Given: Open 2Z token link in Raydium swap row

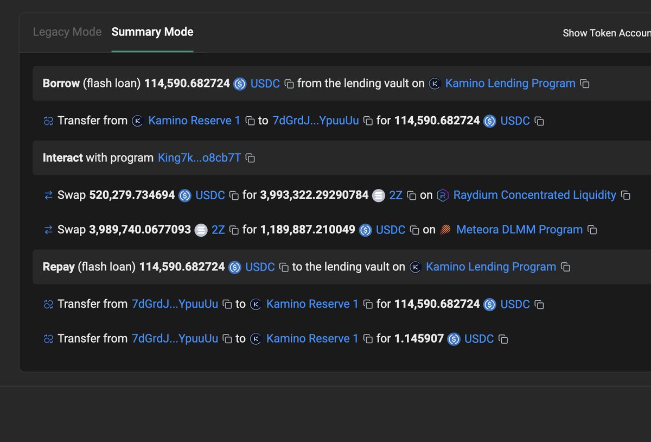Looking at the screenshot, I should (x=396, y=195).
